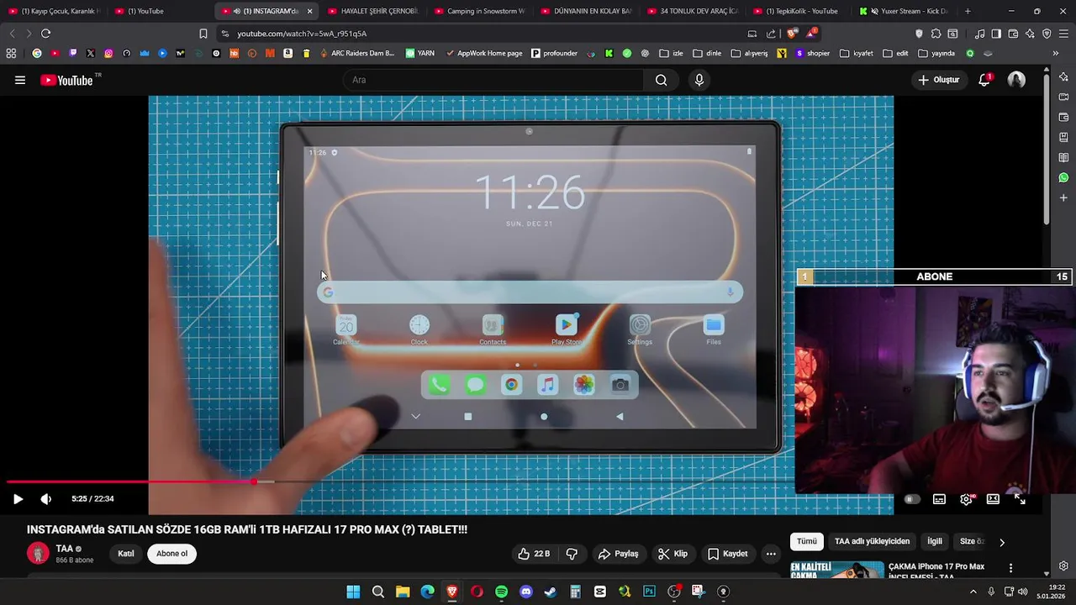Open the WhatsApp icon in browser sidebar

coord(1063,177)
